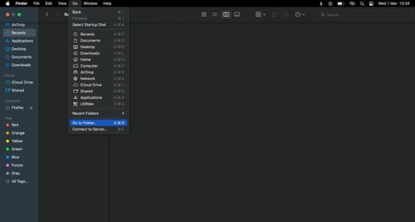This screenshot has height=222, width=415.
Task: Open the group-by dropdown in toolbar
Action: (x=260, y=15)
